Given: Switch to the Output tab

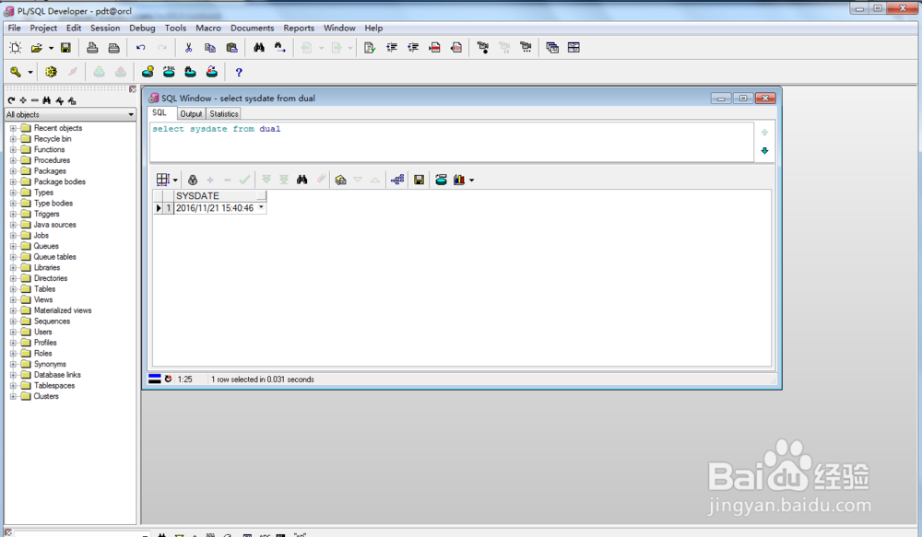Looking at the screenshot, I should point(191,113).
